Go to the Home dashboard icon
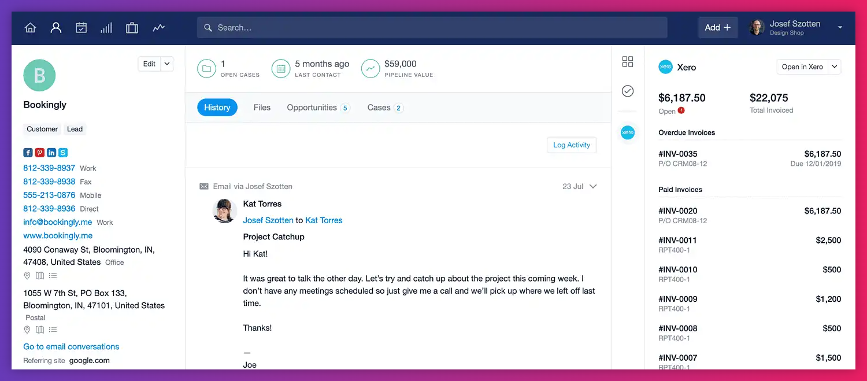 click(x=30, y=28)
